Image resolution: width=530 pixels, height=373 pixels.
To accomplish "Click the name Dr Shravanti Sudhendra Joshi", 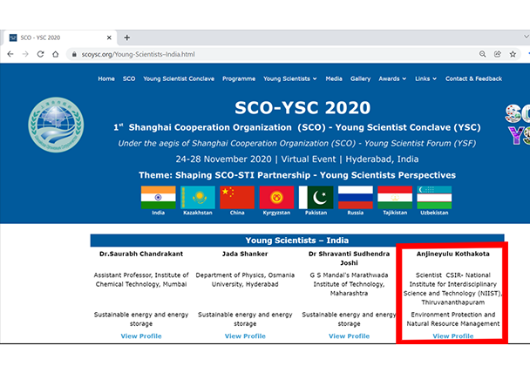I will (x=350, y=258).
